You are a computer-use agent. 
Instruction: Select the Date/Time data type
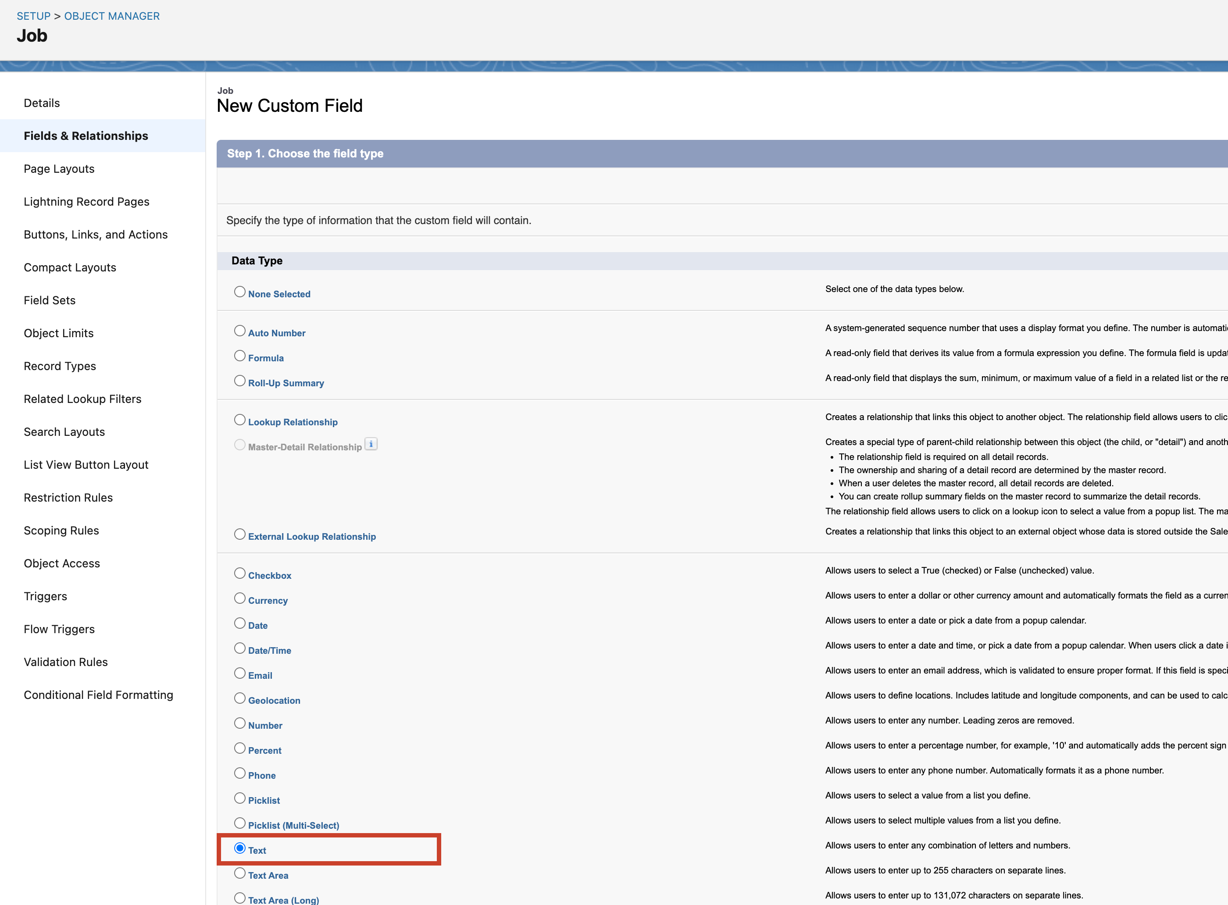pyautogui.click(x=239, y=648)
